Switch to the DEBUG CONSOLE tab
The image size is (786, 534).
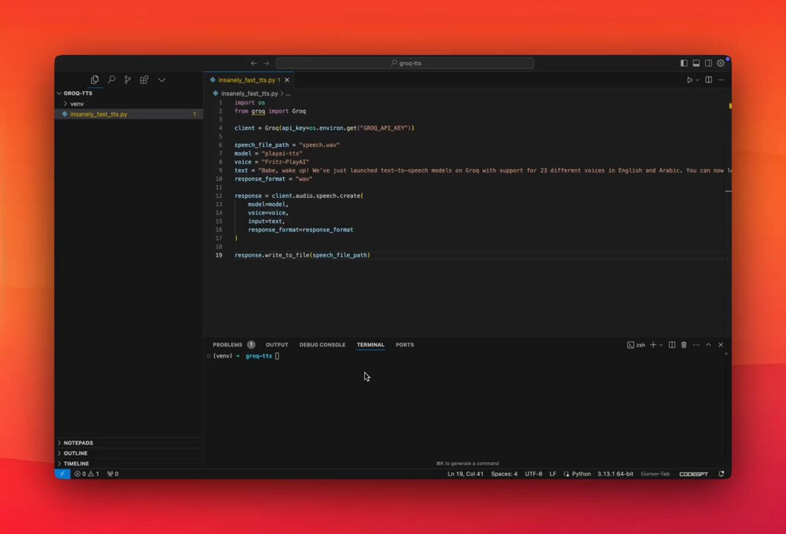[x=323, y=345]
